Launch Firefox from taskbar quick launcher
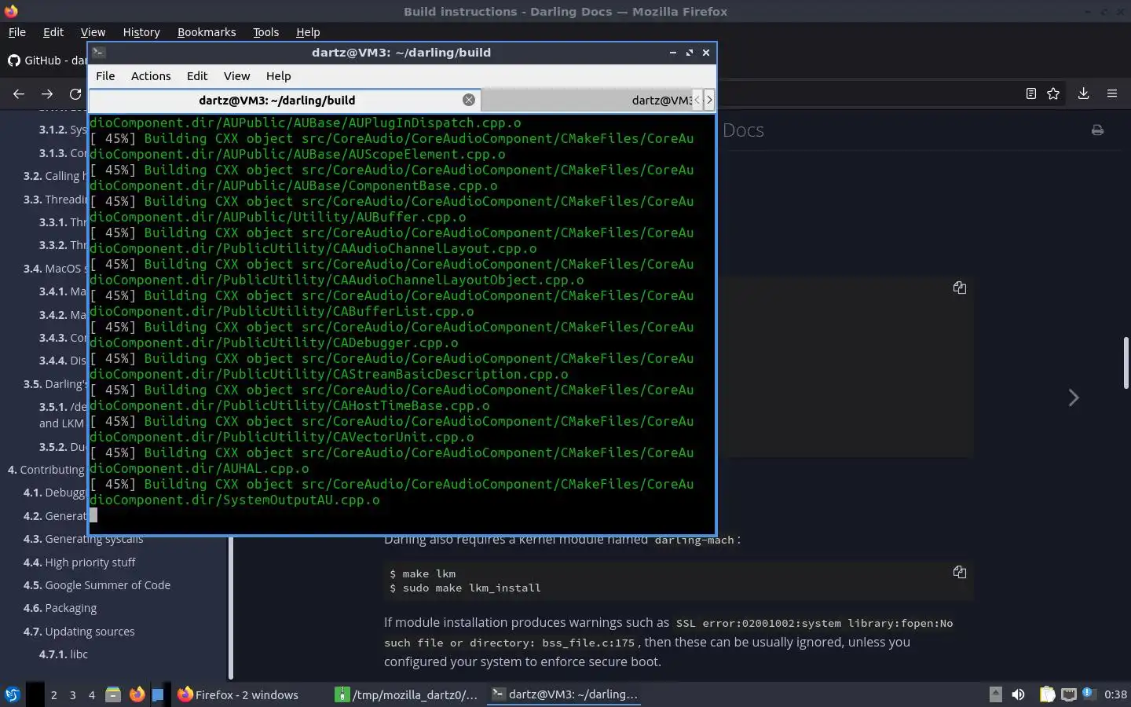 (x=137, y=694)
